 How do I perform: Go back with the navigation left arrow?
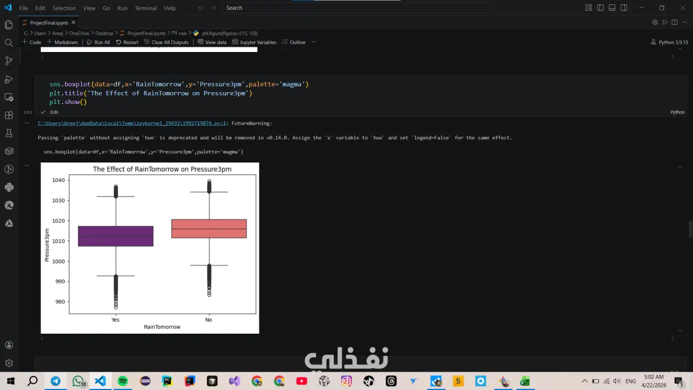[201, 8]
